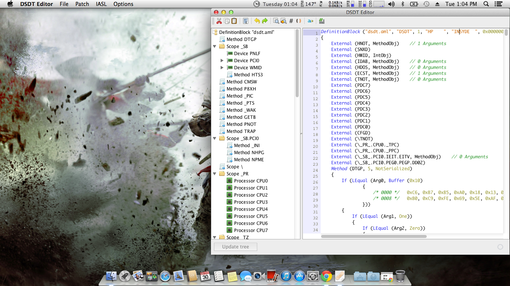
Task: Open Messages from the Dock
Action: (246, 276)
